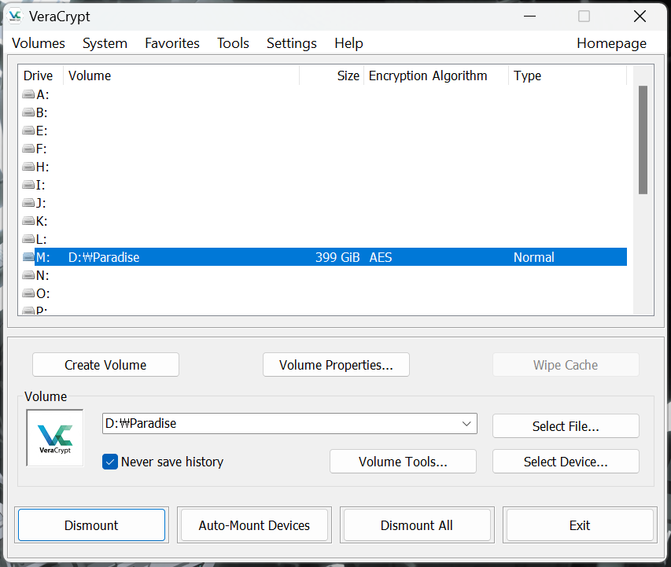Dismount the selected volume
Image resolution: width=671 pixels, height=567 pixels.
point(91,525)
